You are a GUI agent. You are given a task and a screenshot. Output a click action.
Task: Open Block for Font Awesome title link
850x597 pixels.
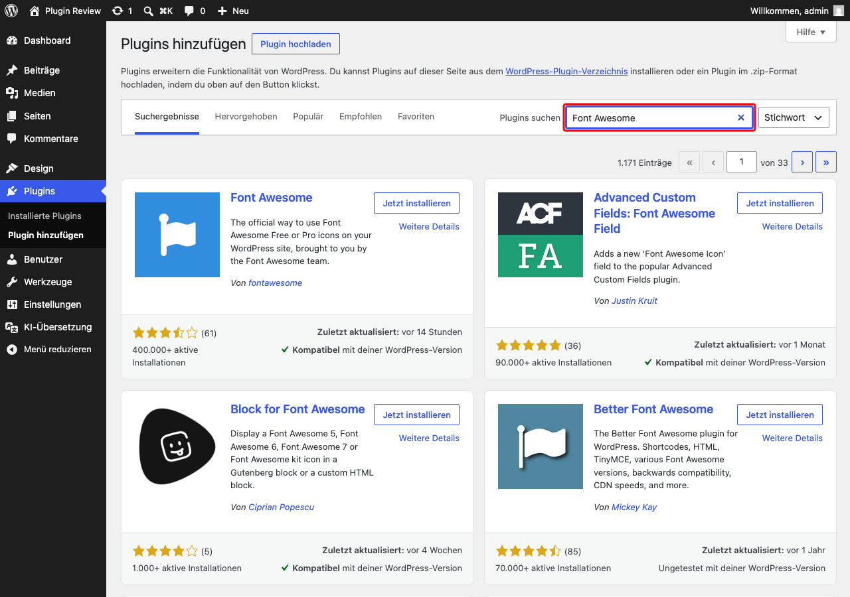point(297,409)
